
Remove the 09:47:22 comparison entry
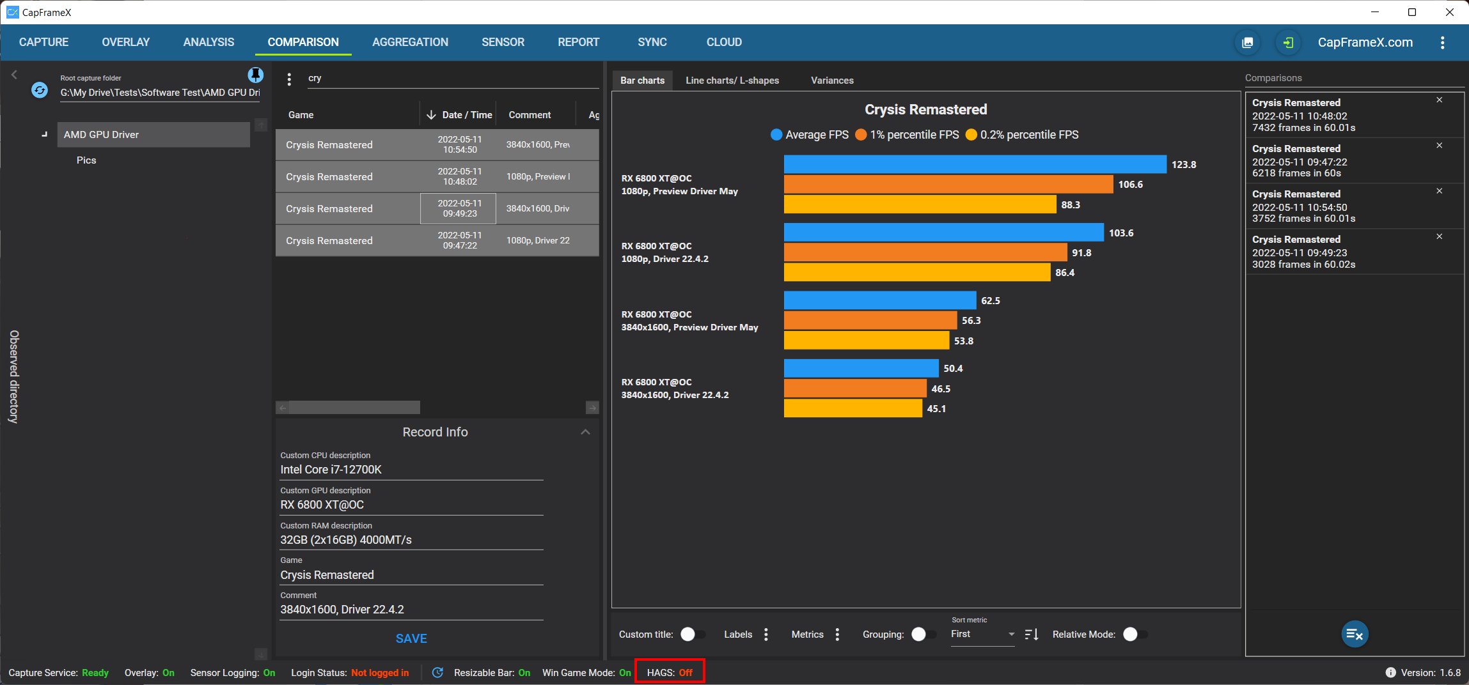[x=1439, y=146]
